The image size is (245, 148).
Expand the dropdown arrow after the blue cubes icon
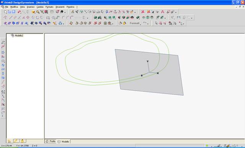click(64, 24)
